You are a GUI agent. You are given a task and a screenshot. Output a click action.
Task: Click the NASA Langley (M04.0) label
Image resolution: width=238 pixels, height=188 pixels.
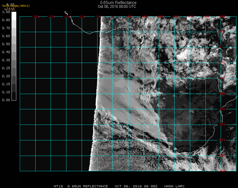16,6
